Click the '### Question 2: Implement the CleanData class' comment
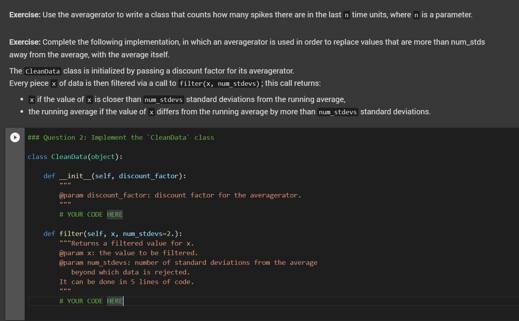This screenshot has height=321, width=519. coord(121,137)
